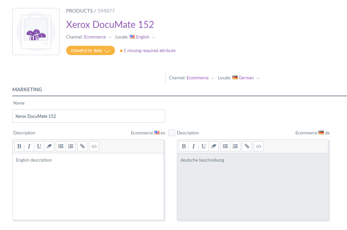Click the product ID 594877 in breadcrumb
This screenshot has width=347, height=230.
tap(106, 11)
